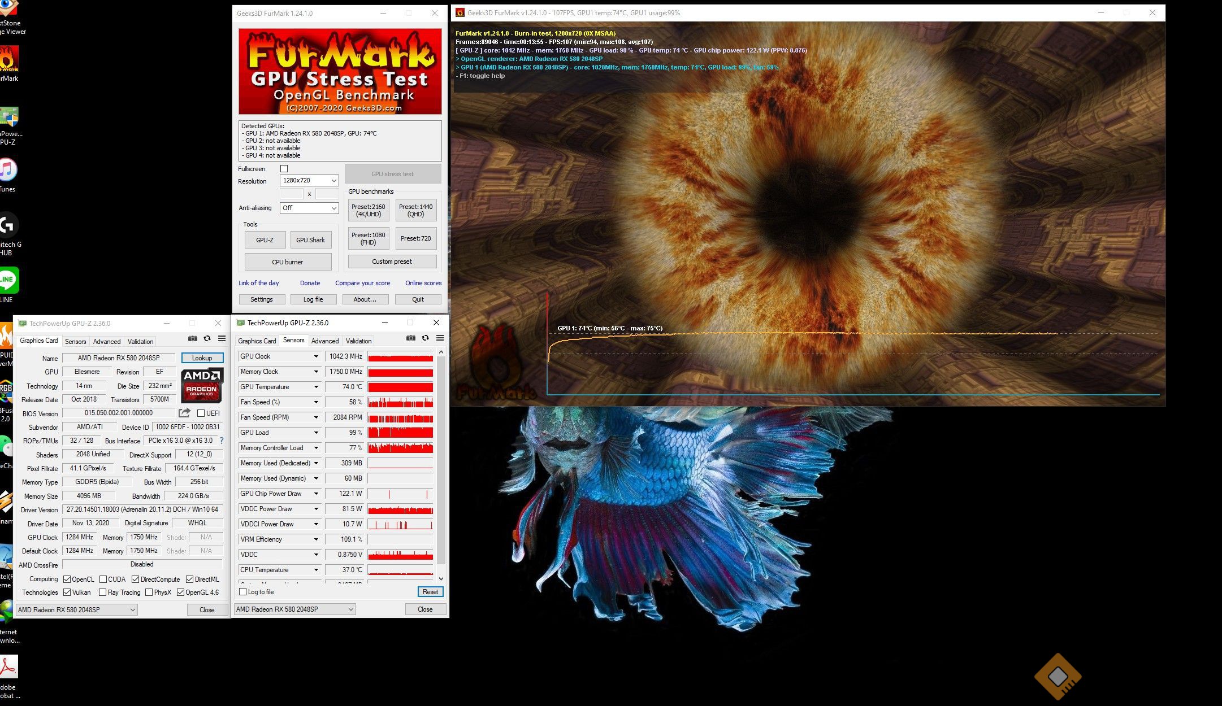
Task: Switch to the Advanced tab in the Sensors window
Action: (325, 341)
